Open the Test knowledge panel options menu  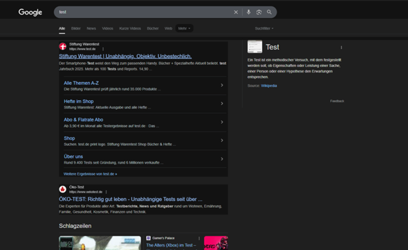[341, 48]
